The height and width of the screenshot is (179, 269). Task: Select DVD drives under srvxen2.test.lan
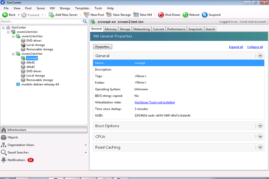[34, 71]
